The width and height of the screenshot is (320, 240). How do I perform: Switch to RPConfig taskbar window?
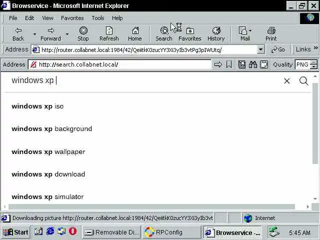172,232
